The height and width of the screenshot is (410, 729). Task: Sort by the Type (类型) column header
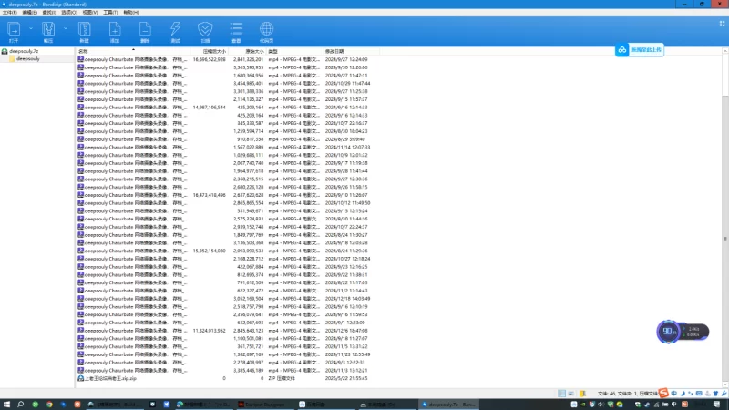(x=294, y=51)
